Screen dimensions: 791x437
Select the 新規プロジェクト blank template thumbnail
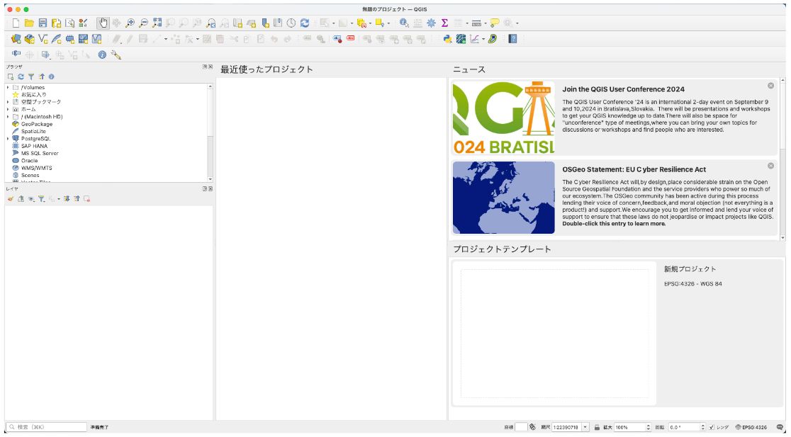554,333
